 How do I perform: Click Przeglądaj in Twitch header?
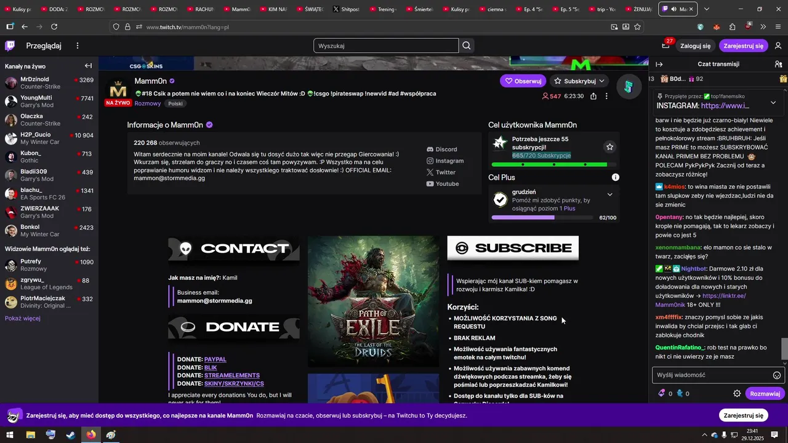pyautogui.click(x=44, y=46)
